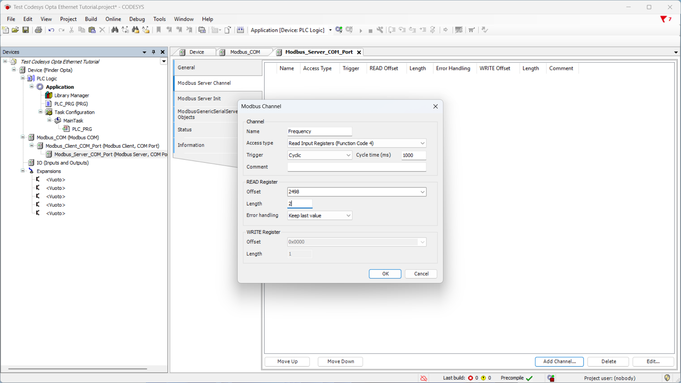681x383 pixels.
Task: Confirm the Modbus Channel dialog with OK
Action: click(385, 274)
